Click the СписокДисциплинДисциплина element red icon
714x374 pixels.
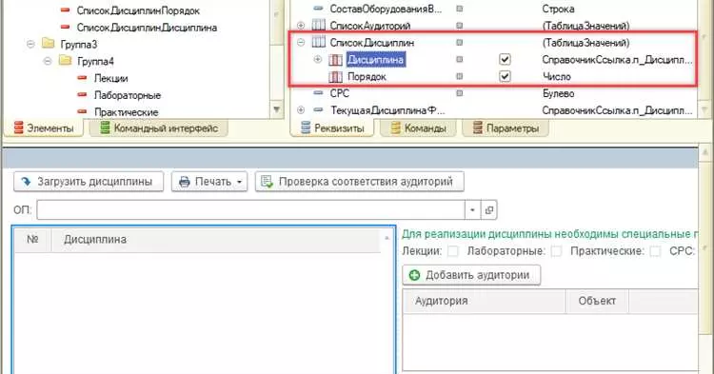coord(66,28)
